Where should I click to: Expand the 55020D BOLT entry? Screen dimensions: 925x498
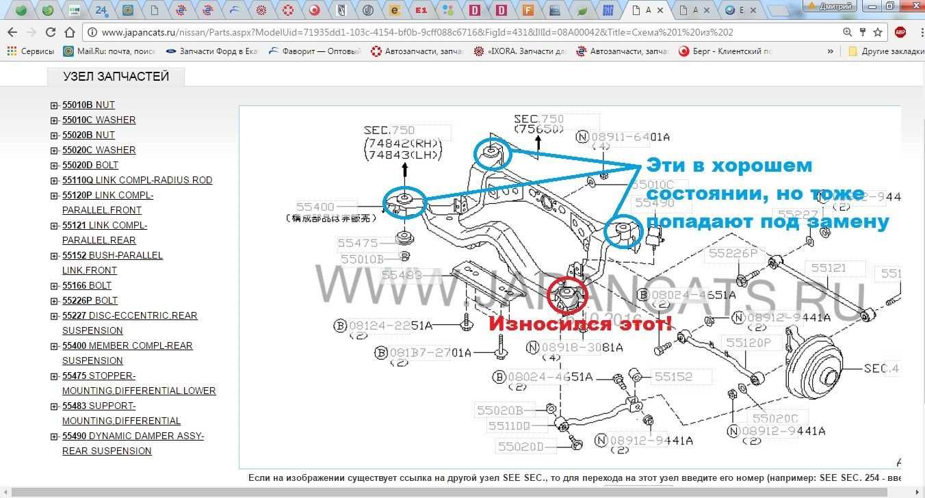pos(54,166)
